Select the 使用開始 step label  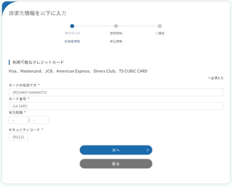coord(116,33)
